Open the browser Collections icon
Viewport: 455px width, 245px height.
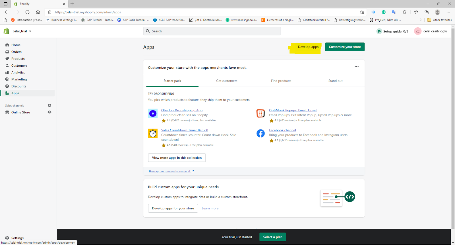click(427, 12)
